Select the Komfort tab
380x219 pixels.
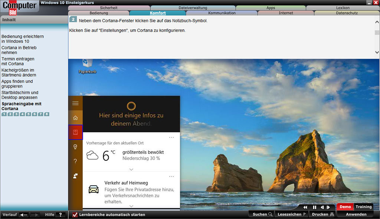pyautogui.click(x=158, y=13)
